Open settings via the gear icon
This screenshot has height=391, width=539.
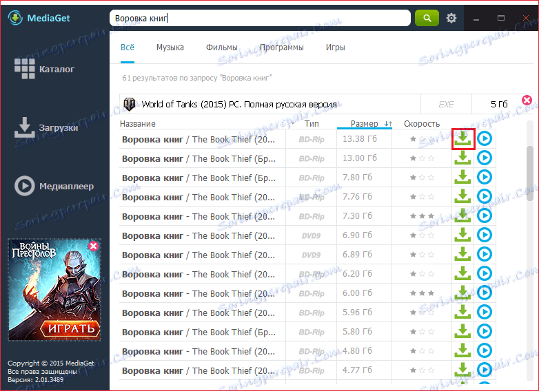click(451, 18)
